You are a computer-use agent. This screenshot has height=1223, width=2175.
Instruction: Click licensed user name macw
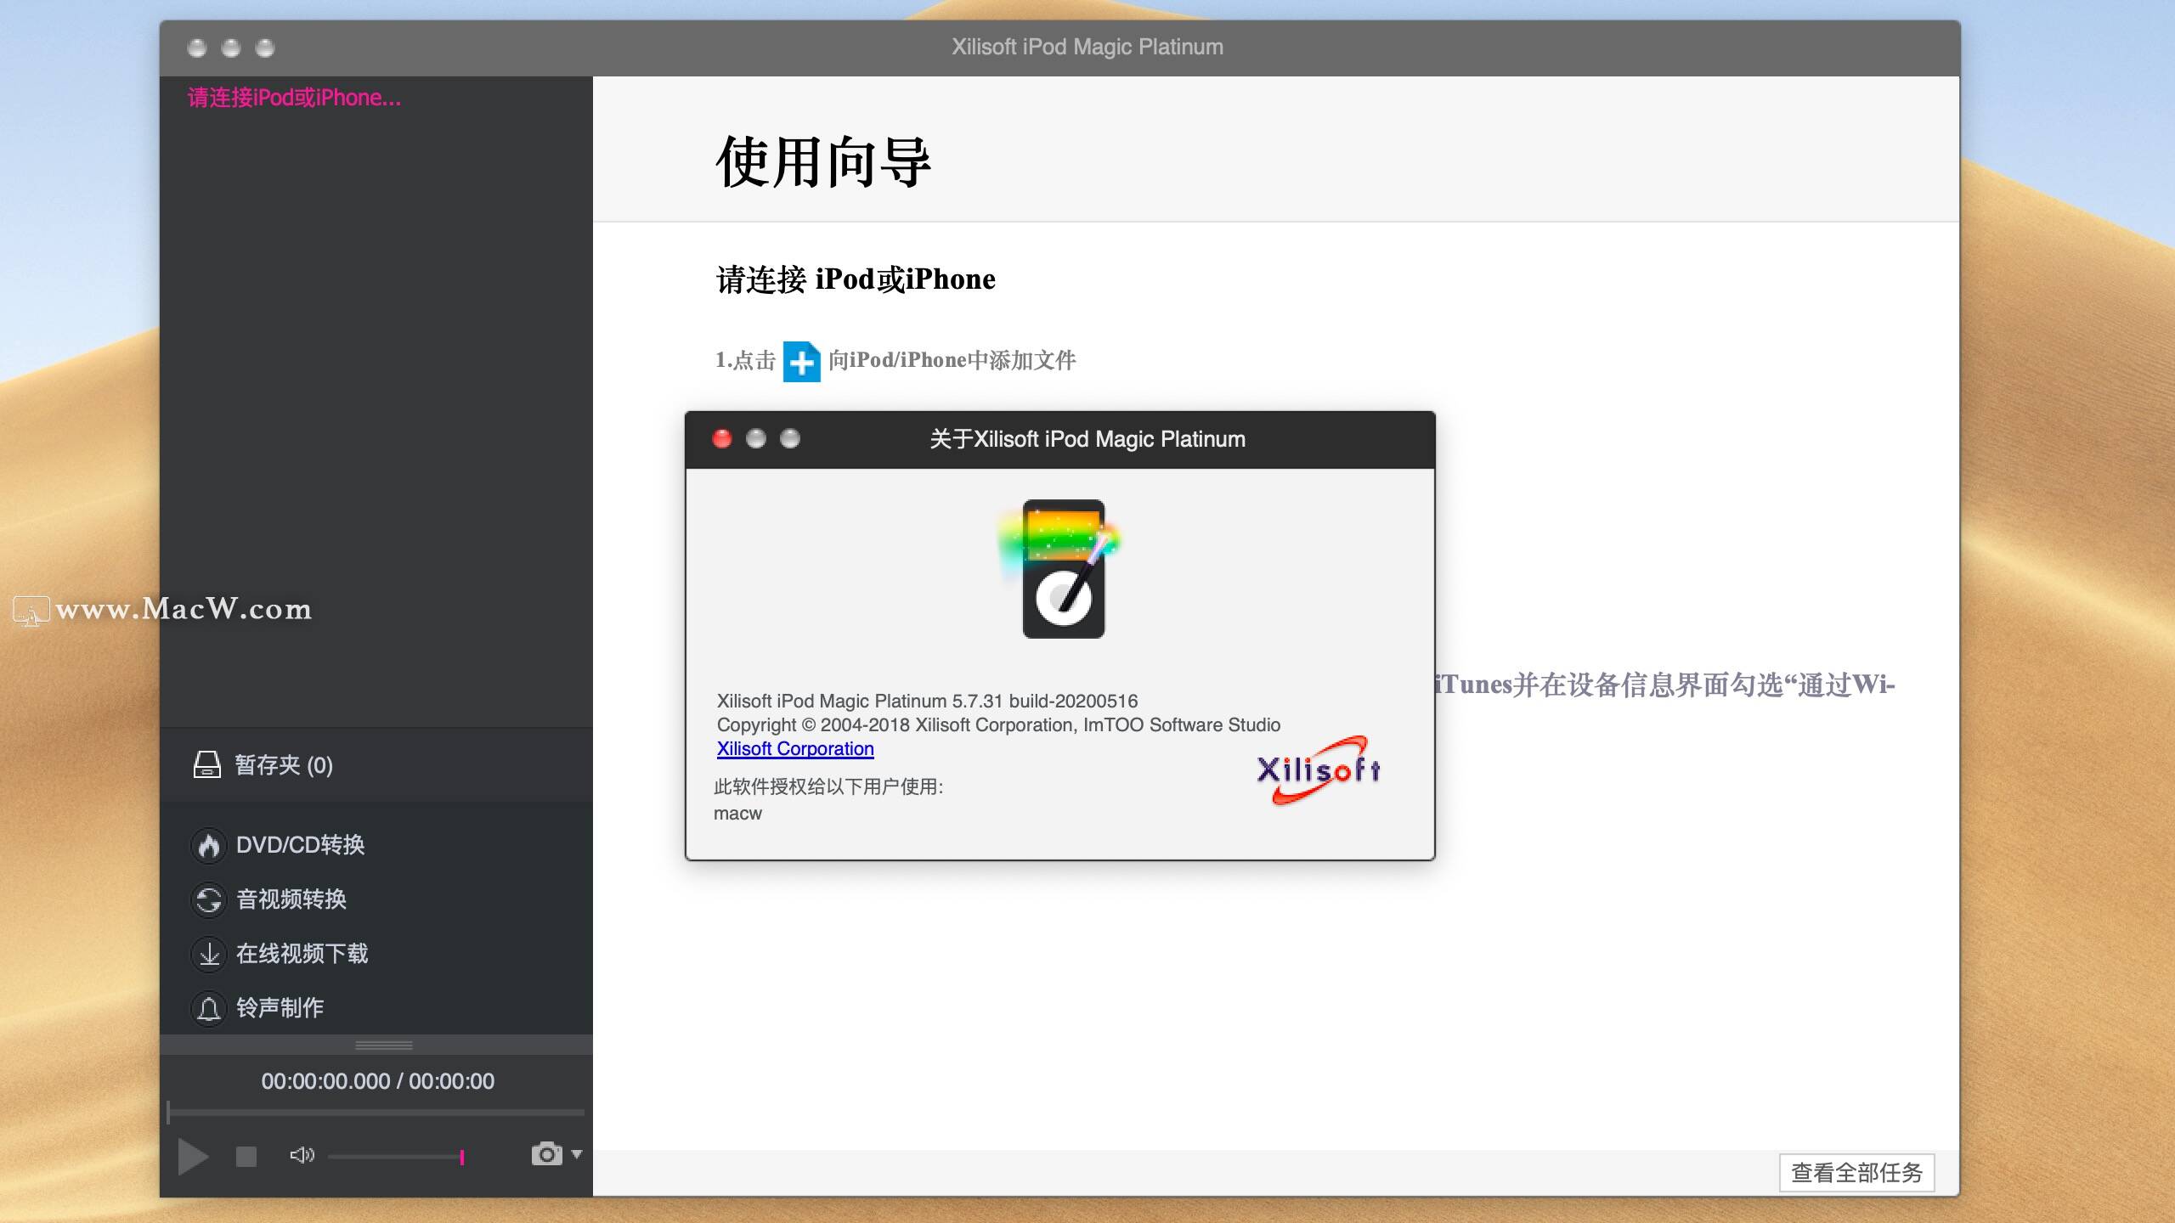click(x=737, y=814)
